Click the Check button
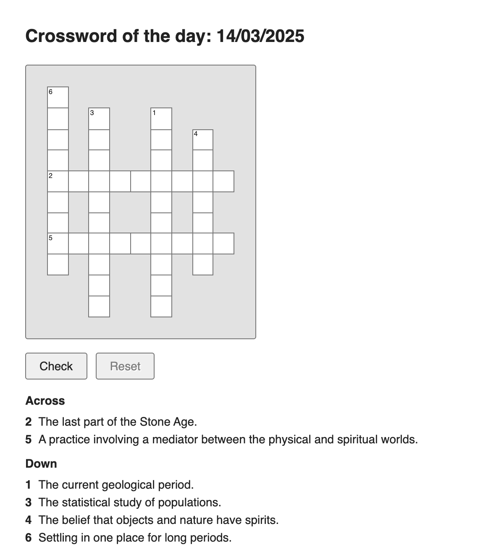 click(56, 366)
